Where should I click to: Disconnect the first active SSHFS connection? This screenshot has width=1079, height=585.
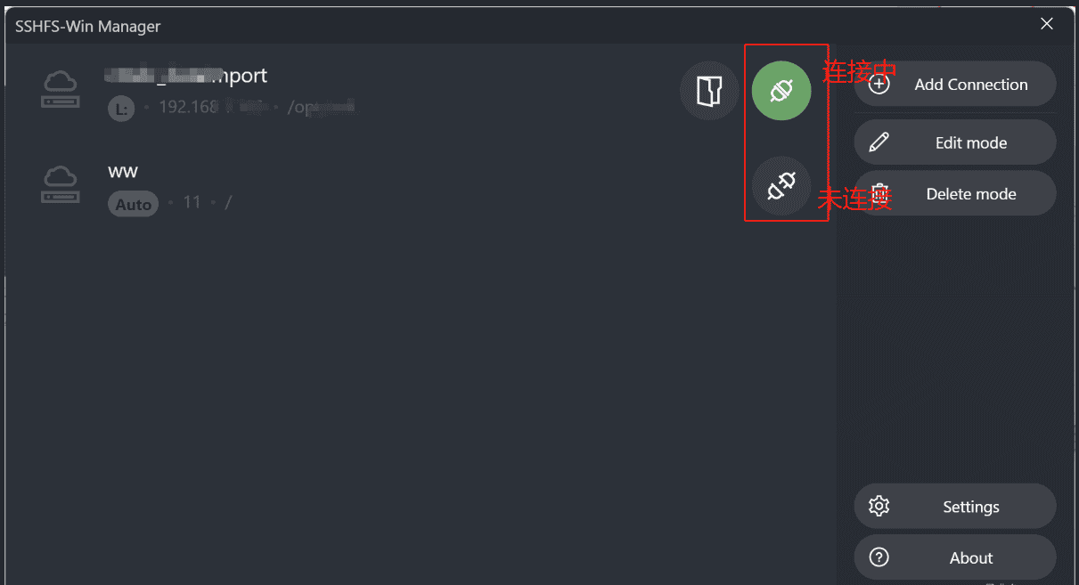781,90
